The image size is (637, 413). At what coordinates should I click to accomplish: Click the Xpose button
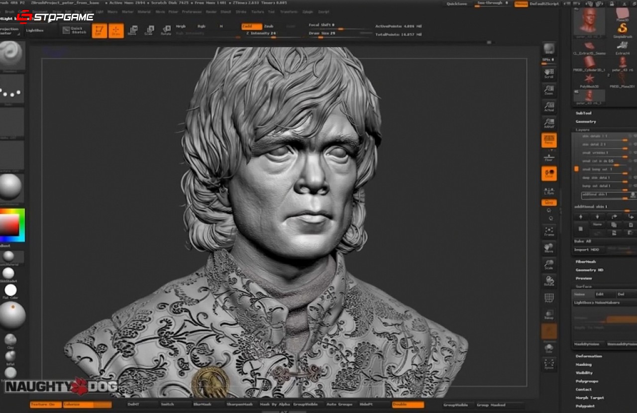coord(549,364)
